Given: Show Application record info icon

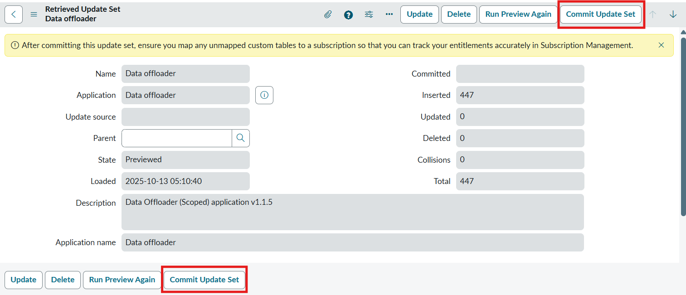Looking at the screenshot, I should [x=264, y=95].
